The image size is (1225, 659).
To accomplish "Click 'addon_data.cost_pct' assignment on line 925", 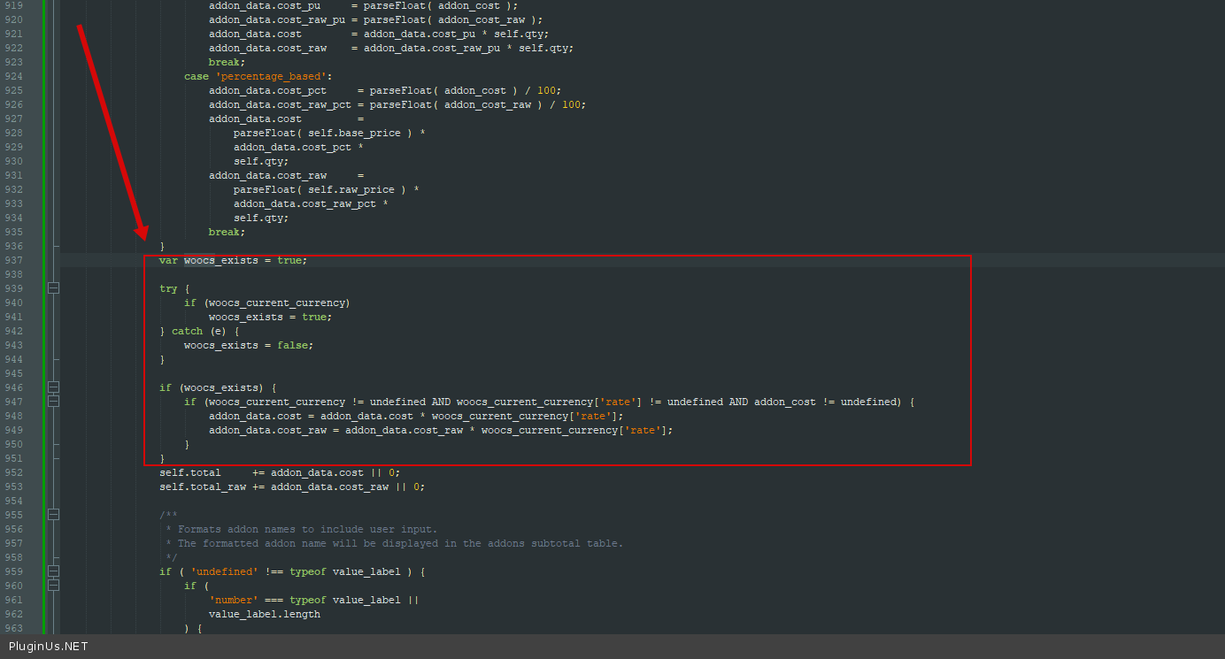I will point(267,90).
